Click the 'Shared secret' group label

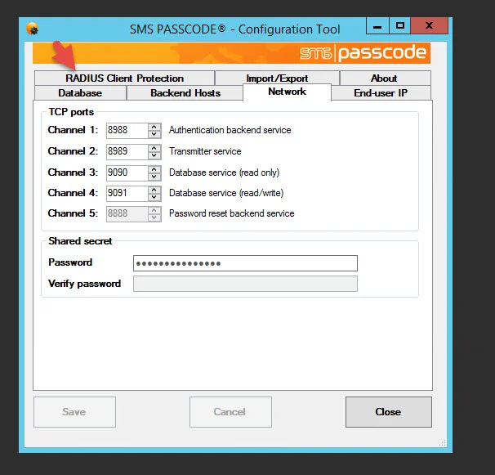(x=80, y=241)
